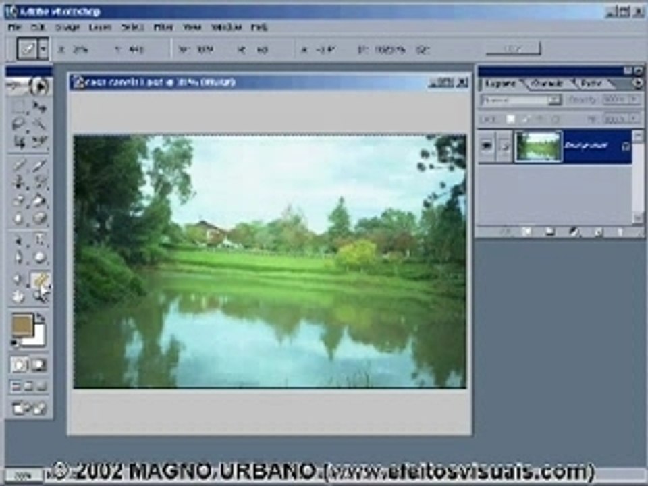This screenshot has height=486, width=648.
Task: Switch to Quick Mask mode
Action: point(39,365)
